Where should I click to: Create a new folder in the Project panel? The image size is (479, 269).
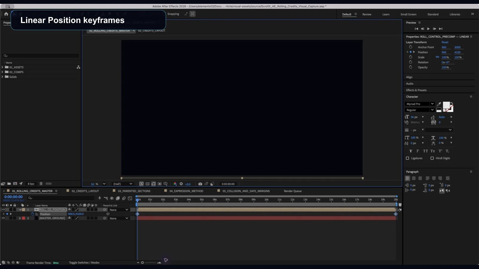click(9, 184)
